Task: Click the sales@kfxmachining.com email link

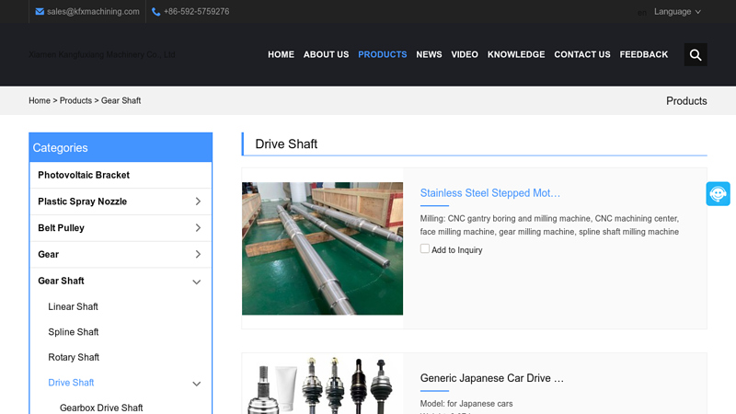Action: pyautogui.click(x=93, y=12)
